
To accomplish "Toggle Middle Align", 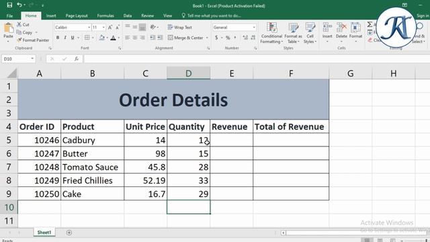I will point(135,27).
